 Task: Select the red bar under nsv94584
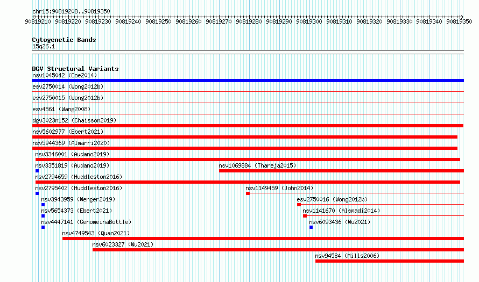tap(390, 261)
